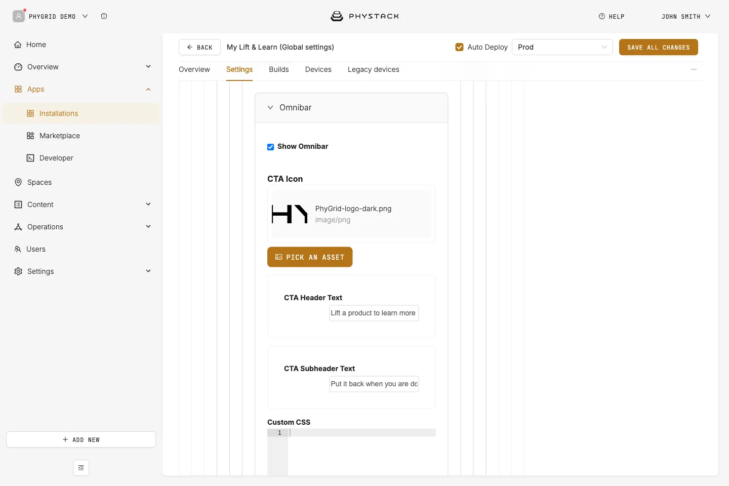Image resolution: width=729 pixels, height=486 pixels.
Task: Click the CTA Header Text input
Action: [374, 313]
